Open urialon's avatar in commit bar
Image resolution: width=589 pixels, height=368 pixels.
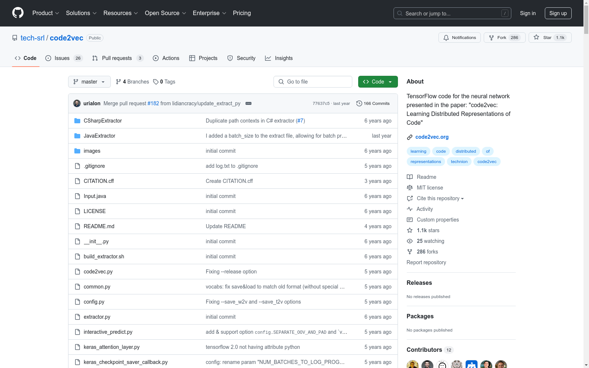tap(77, 103)
